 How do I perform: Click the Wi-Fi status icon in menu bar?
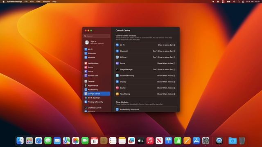(x=234, y=2)
